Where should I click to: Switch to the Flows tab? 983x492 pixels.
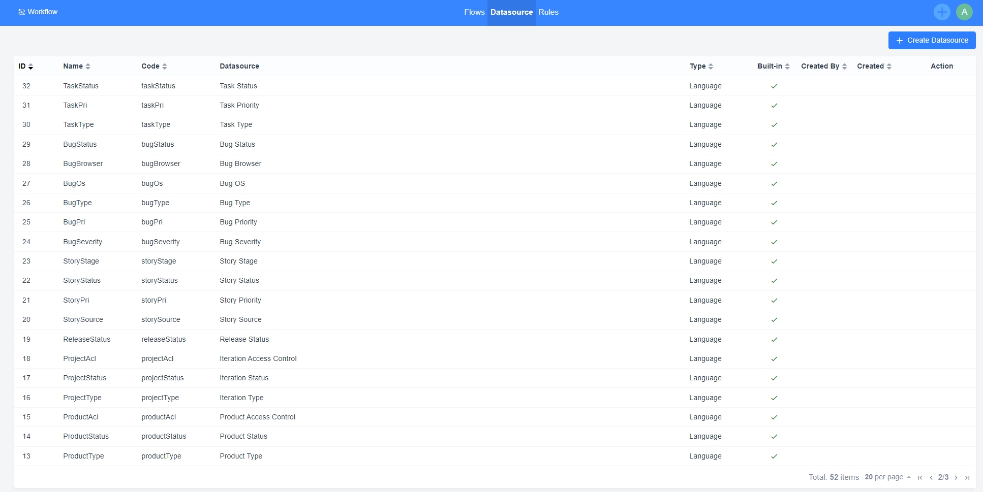pyautogui.click(x=474, y=12)
